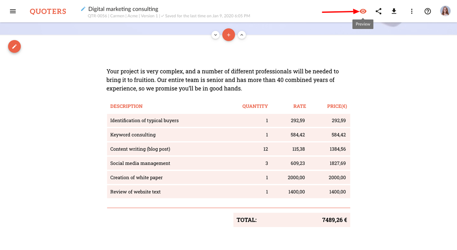Click the pencil icon beside the quote title
The image size is (457, 250).
pos(83,9)
